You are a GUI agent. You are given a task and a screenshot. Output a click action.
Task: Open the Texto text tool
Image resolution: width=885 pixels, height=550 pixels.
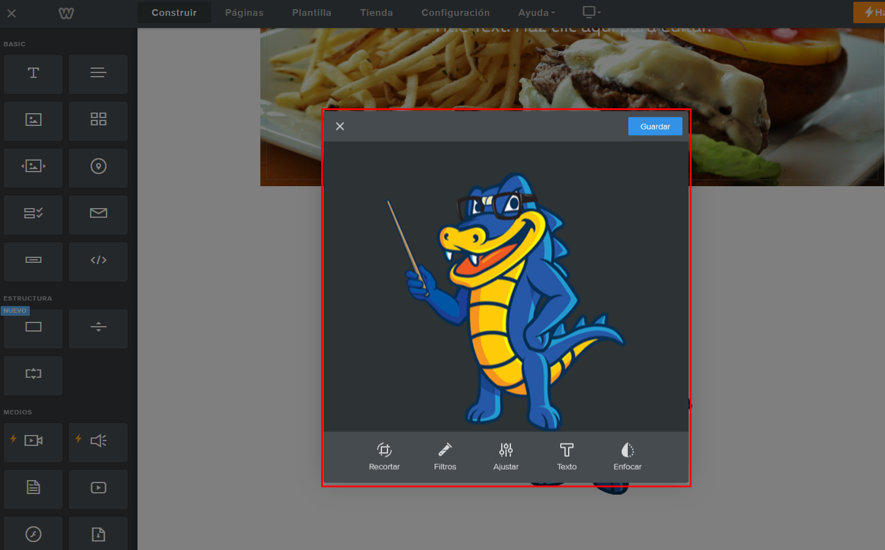click(x=567, y=457)
